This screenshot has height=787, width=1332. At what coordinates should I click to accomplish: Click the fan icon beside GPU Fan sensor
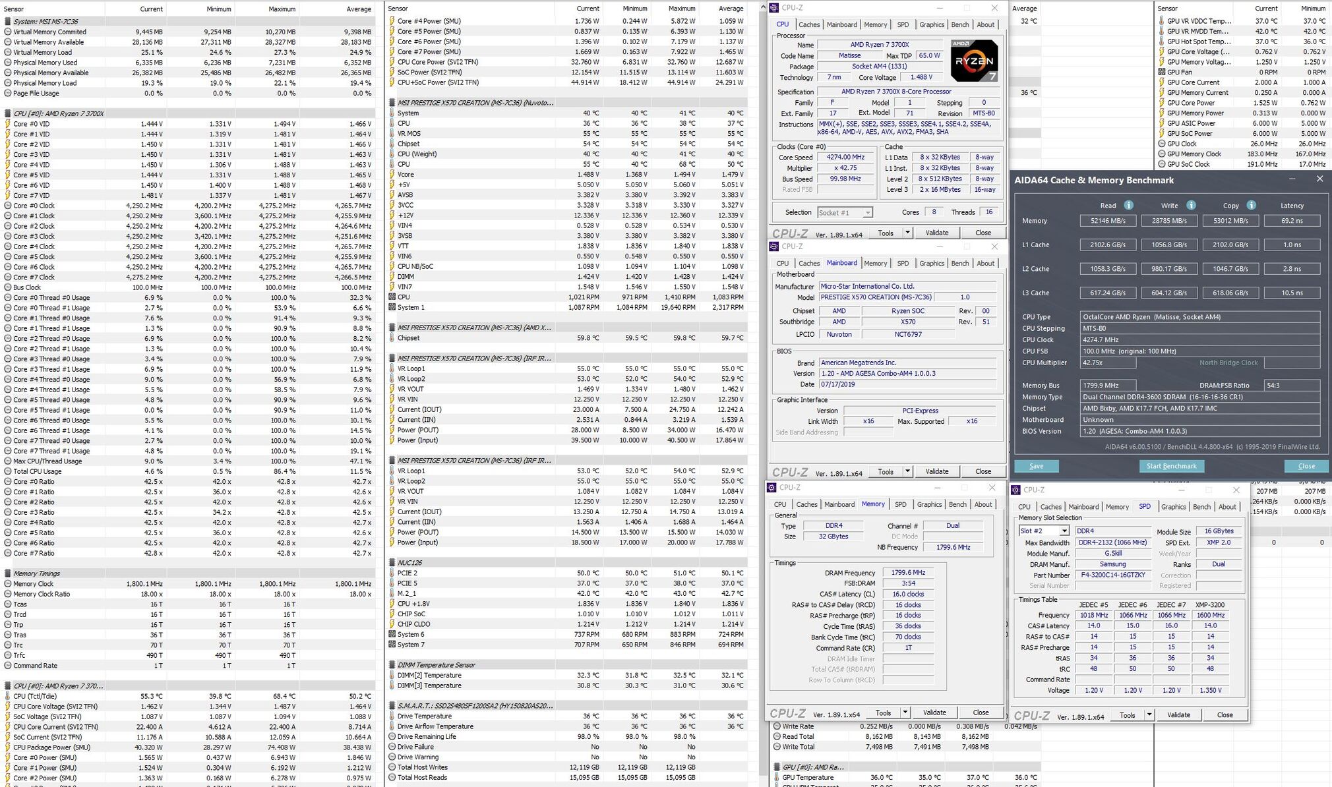pos(1161,72)
